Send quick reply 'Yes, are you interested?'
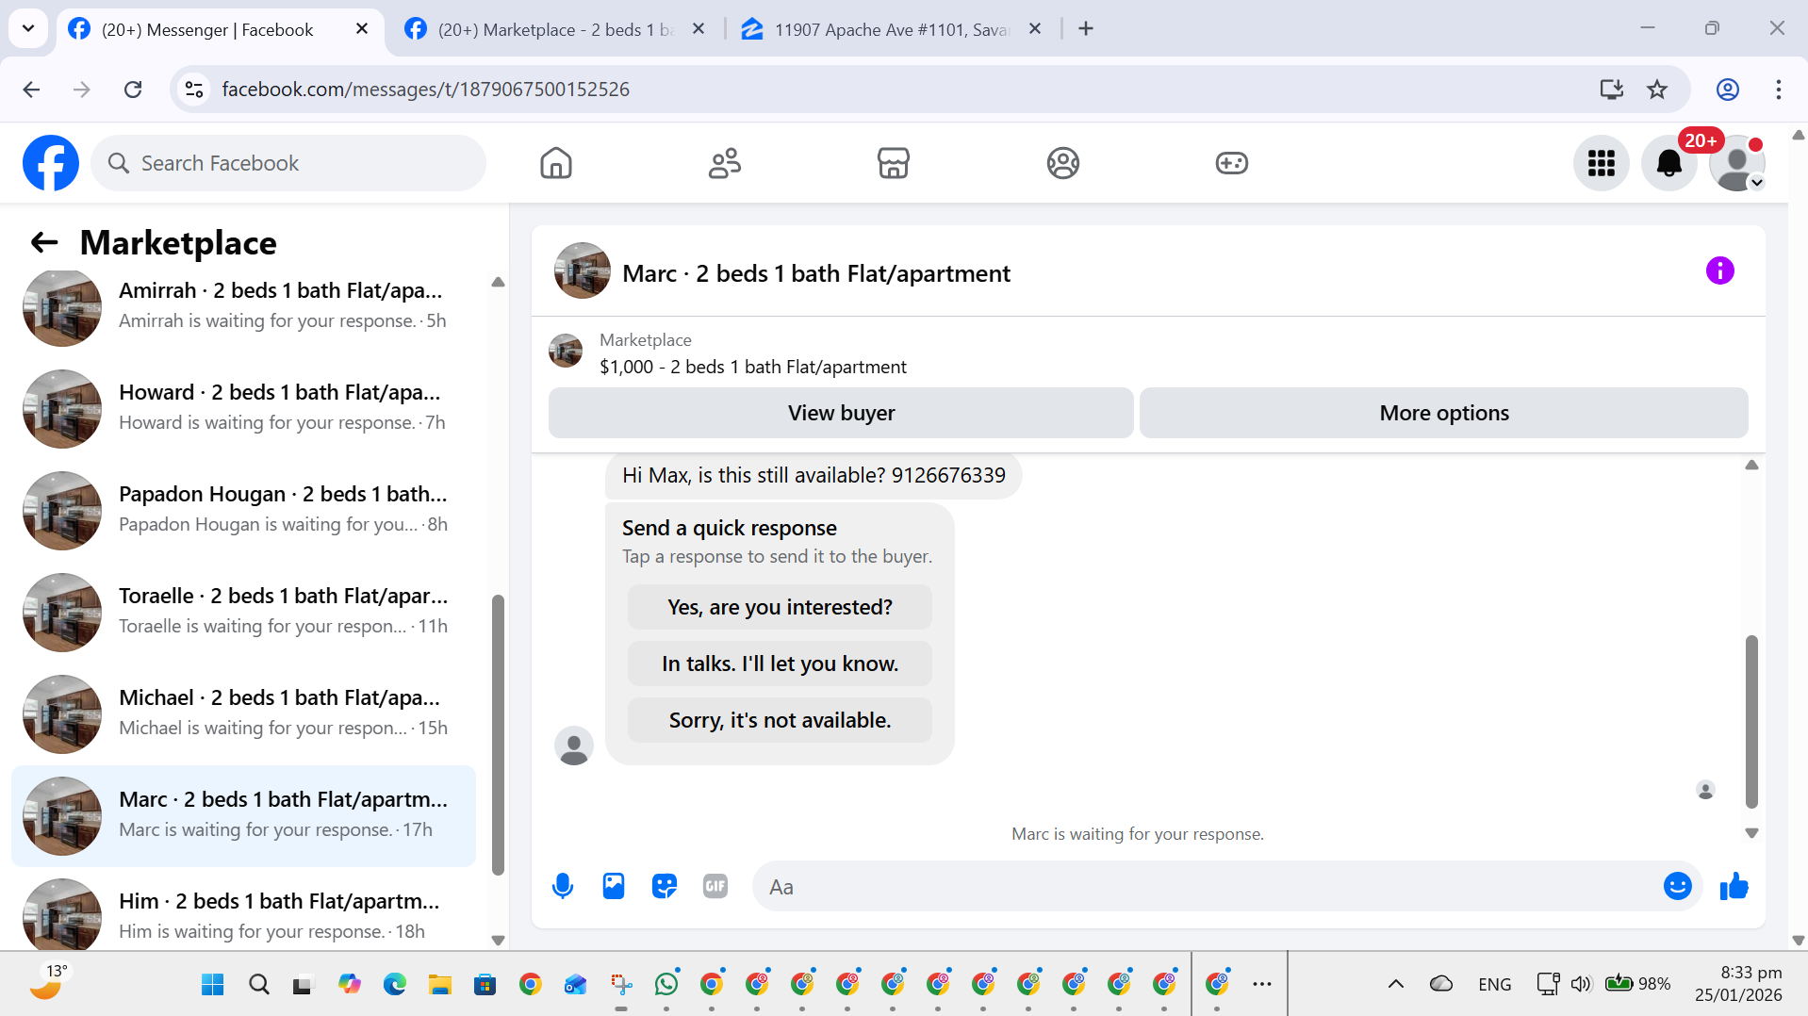Viewport: 1808px width, 1016px height. pyautogui.click(x=780, y=607)
